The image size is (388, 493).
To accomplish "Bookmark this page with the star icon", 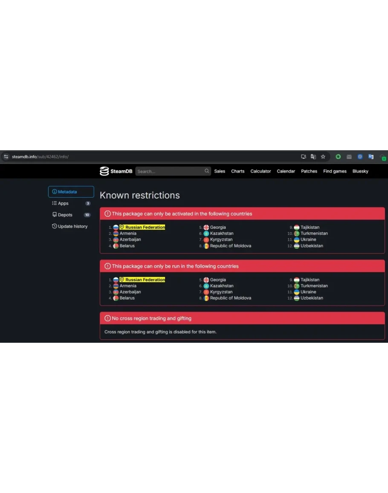I will tap(323, 157).
